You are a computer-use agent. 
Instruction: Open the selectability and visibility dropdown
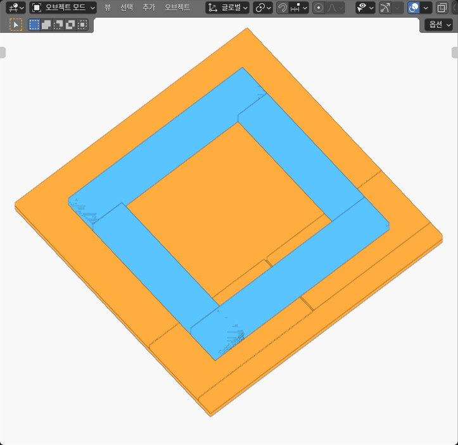[x=366, y=8]
